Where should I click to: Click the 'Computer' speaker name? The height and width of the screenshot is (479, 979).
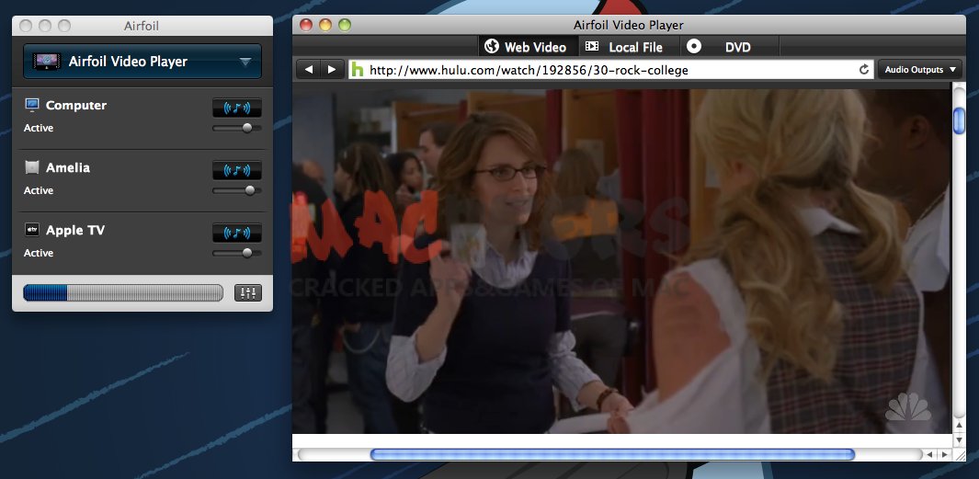[x=76, y=105]
